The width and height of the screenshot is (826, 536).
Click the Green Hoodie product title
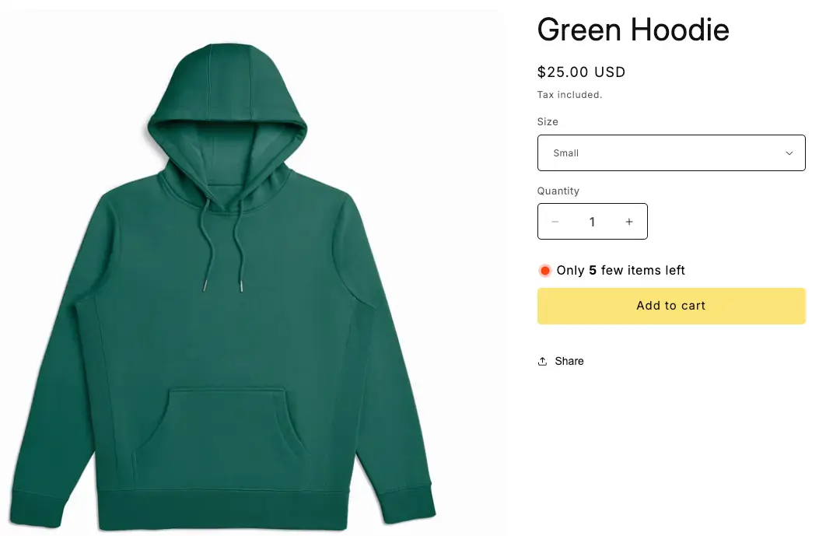632,30
